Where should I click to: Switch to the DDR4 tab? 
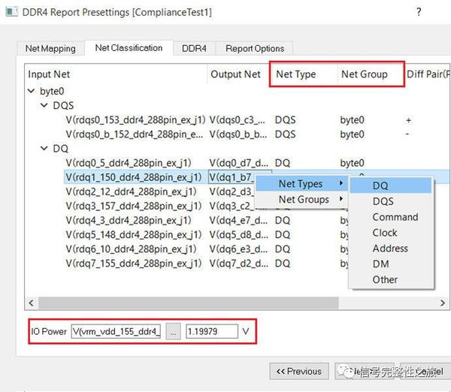[194, 48]
